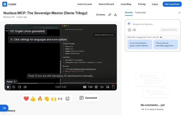The image size is (184, 115).
Task: Open floating Loom record camera button
Action: point(4,108)
